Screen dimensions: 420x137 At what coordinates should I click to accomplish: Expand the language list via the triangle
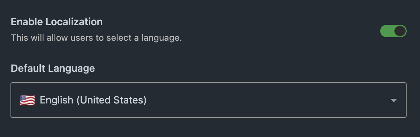point(394,101)
